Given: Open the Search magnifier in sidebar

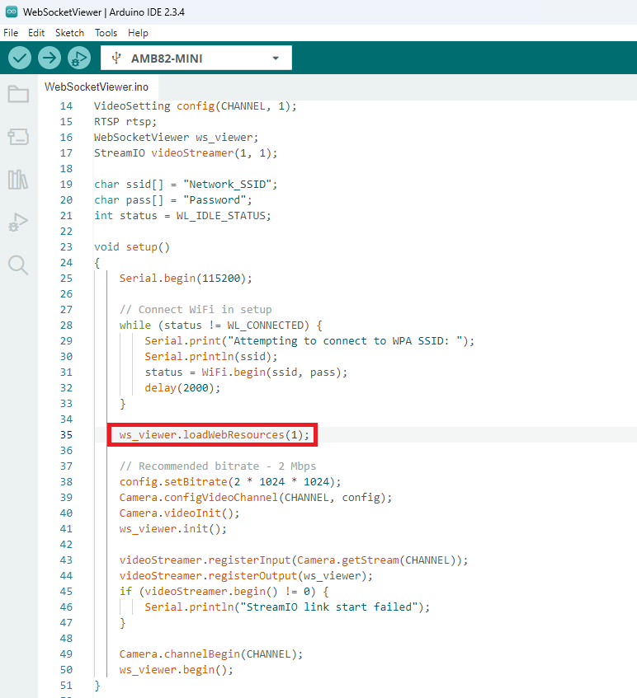Looking at the screenshot, I should point(18,265).
